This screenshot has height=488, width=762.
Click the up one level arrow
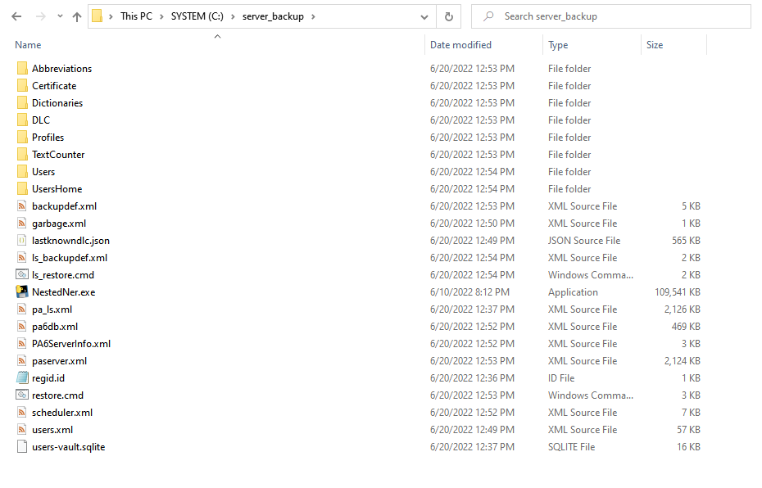(x=76, y=16)
